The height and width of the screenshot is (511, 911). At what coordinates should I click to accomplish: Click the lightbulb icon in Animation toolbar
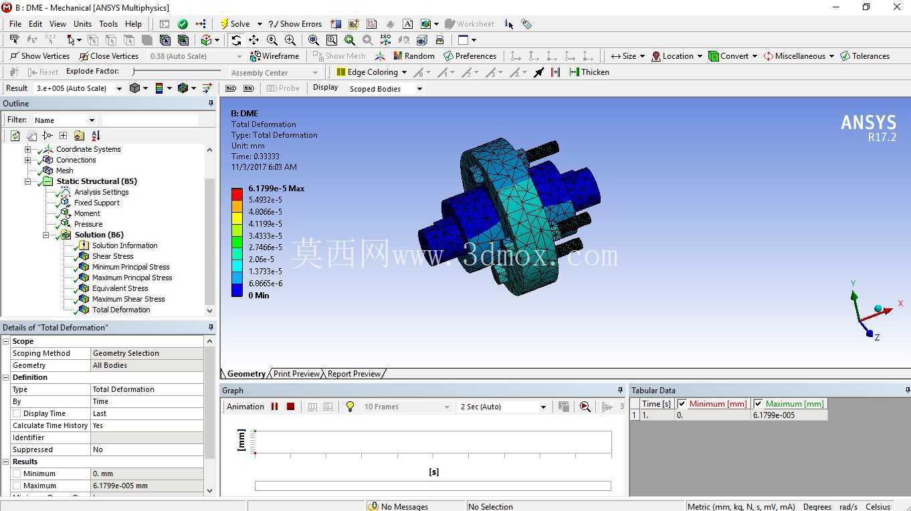(x=349, y=407)
